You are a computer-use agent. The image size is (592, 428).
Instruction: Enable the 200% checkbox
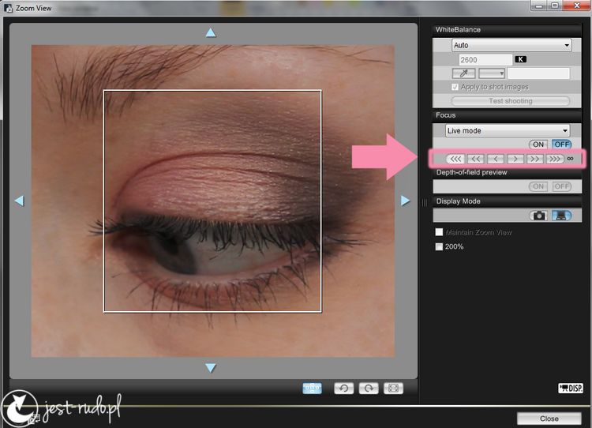click(x=439, y=246)
